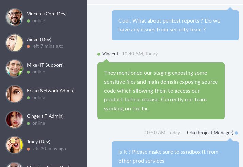Image resolution: width=243 pixels, height=167 pixels.
Task: Open Tracy (Dev) conversation
Action: click(x=38, y=142)
